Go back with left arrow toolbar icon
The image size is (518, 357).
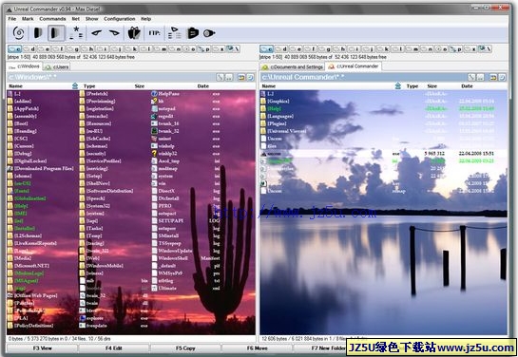pos(96,33)
